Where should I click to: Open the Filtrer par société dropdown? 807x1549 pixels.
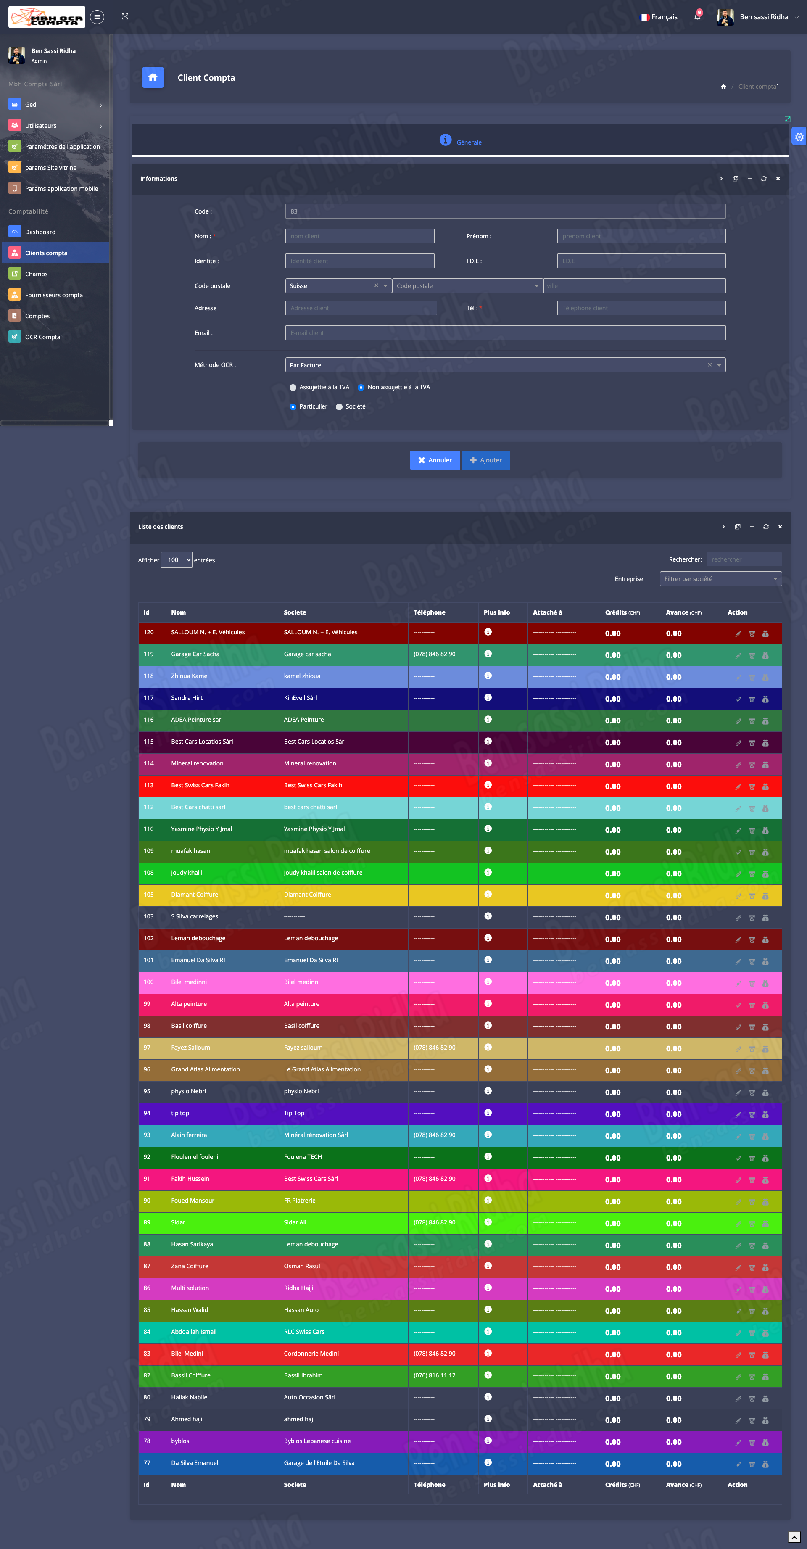click(720, 579)
